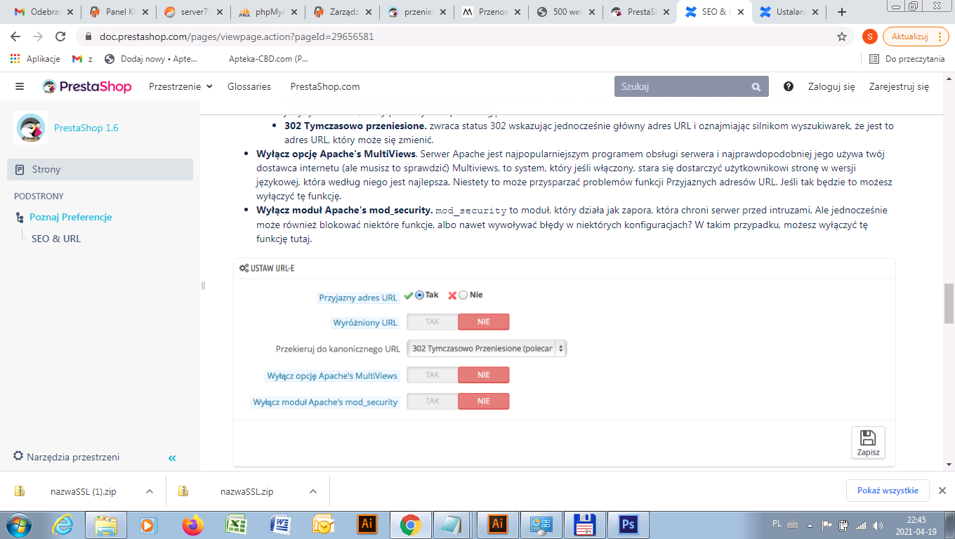
Task: Open menu for nazwaSSL (1).zip download
Action: click(150, 491)
